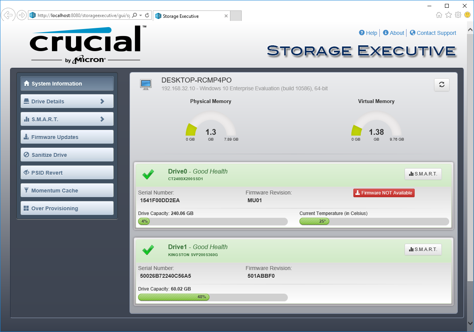Screen dimensions: 474x332
Task: Open Firmware Updates section
Action: click(x=67, y=137)
